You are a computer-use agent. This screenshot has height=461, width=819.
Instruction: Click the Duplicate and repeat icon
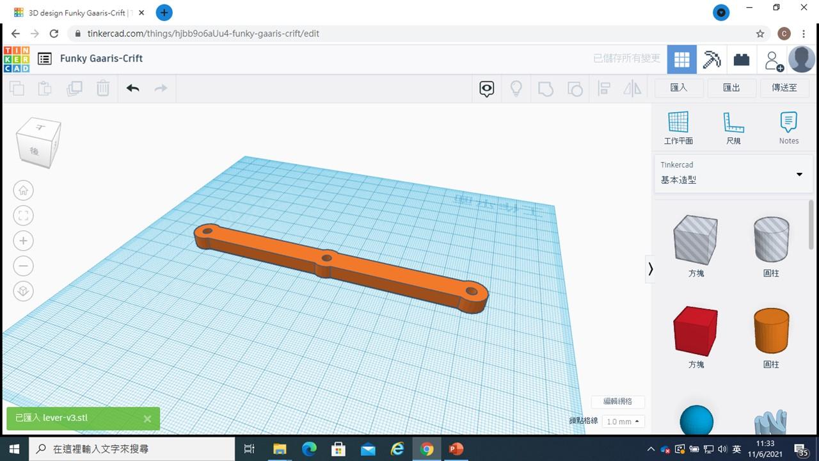pyautogui.click(x=74, y=88)
